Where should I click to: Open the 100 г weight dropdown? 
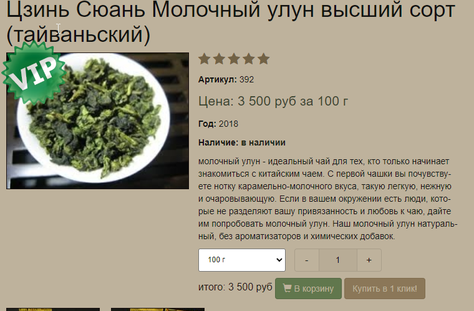[242, 260]
